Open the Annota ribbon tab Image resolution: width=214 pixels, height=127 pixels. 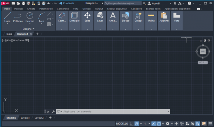coord(31,9)
